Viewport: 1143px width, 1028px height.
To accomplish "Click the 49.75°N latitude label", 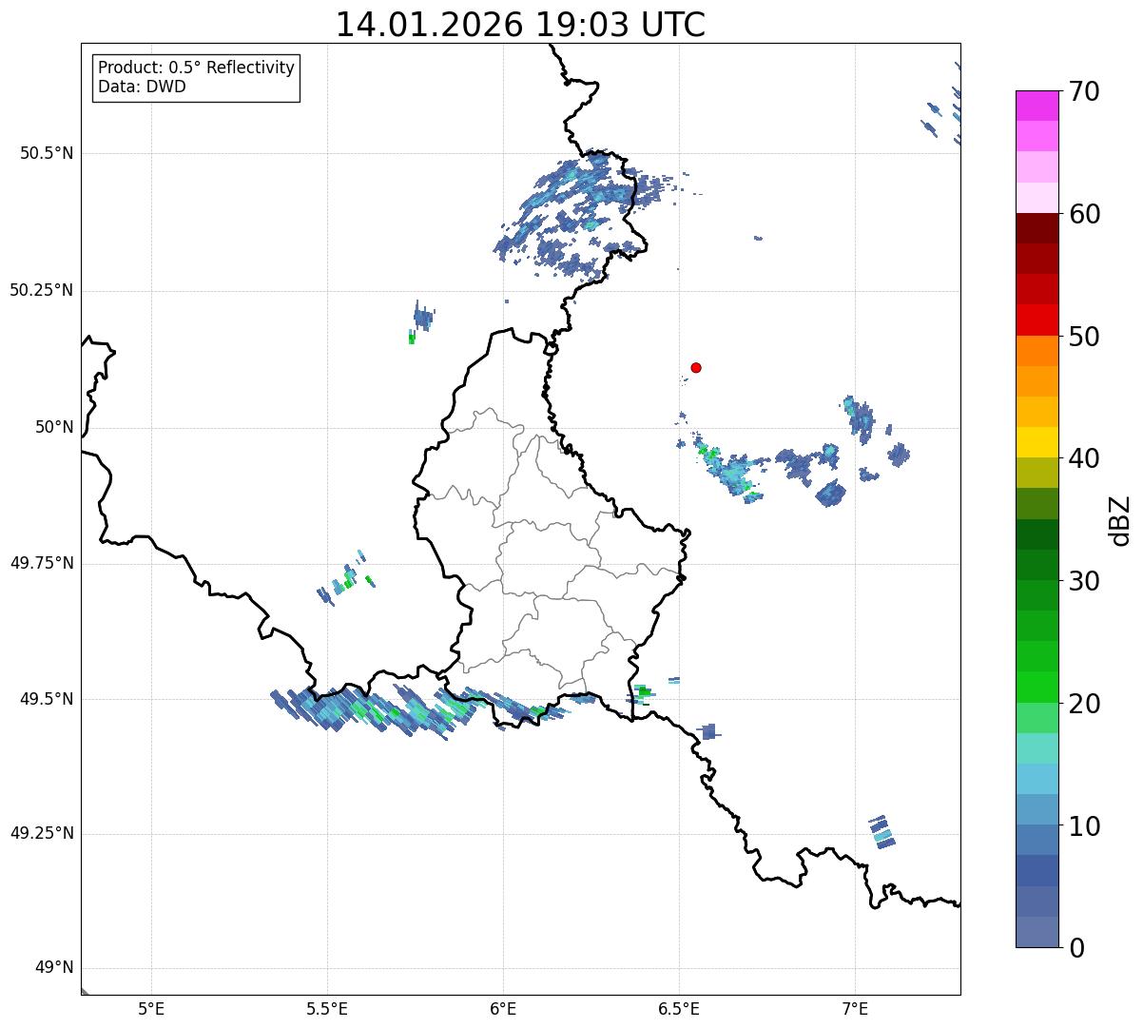I will coord(42,563).
